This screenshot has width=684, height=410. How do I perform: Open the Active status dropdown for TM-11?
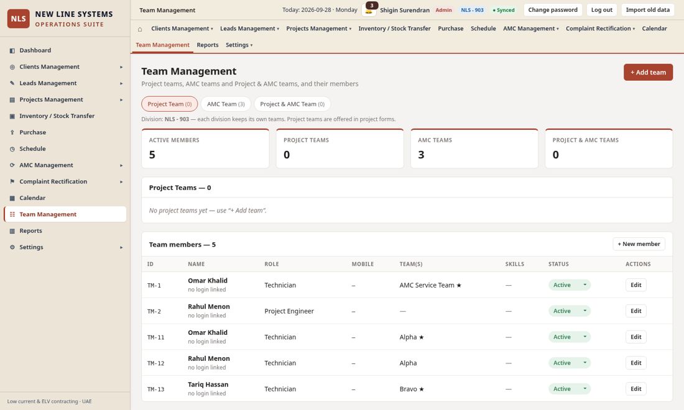[x=569, y=337]
